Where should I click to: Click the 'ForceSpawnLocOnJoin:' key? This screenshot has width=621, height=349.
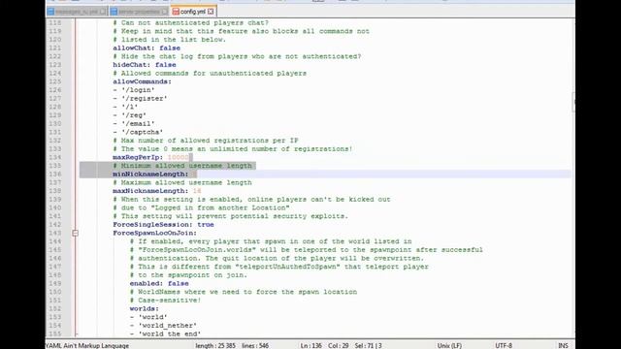tap(155, 233)
